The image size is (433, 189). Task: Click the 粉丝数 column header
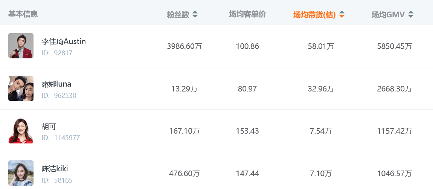178,15
